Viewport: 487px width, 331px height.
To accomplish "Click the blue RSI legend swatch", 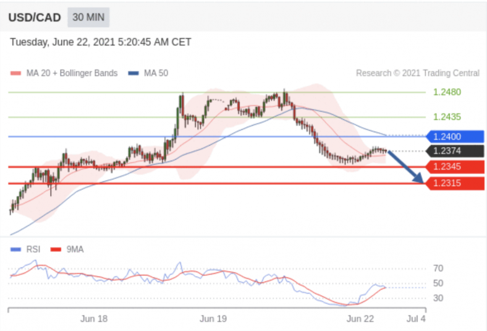I will pos(15,249).
